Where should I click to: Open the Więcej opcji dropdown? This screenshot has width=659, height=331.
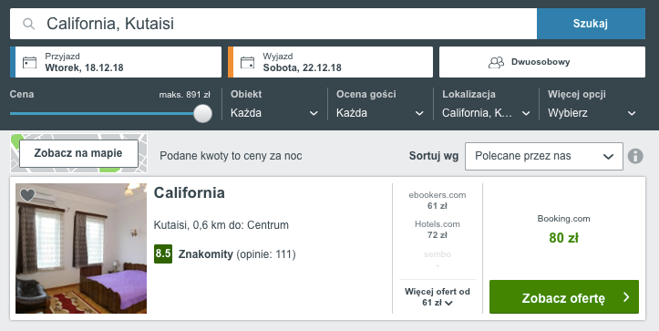(x=592, y=113)
